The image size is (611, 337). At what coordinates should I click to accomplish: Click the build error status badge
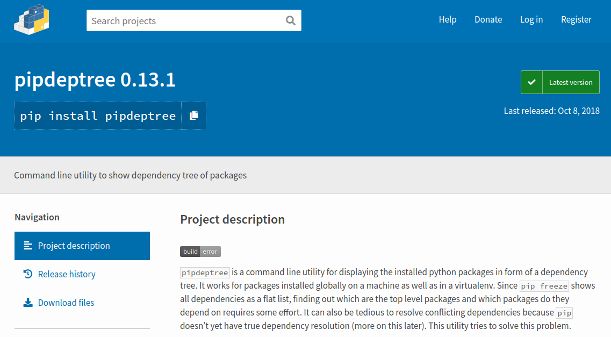[x=200, y=252]
